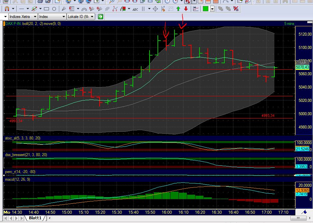The width and height of the screenshot is (313, 223).
Task: Open the Indizes Xetra dropdown
Action: 35,16
